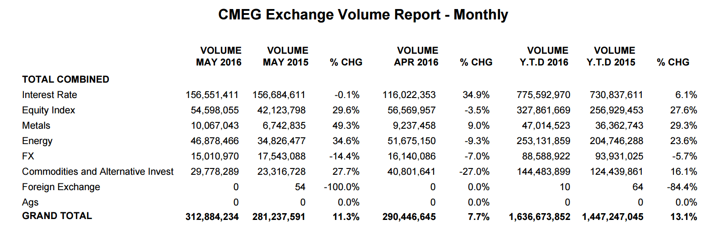Image resolution: width=710 pixels, height=252 pixels.
Task: Select the Metals row label
Action: [x=36, y=126]
